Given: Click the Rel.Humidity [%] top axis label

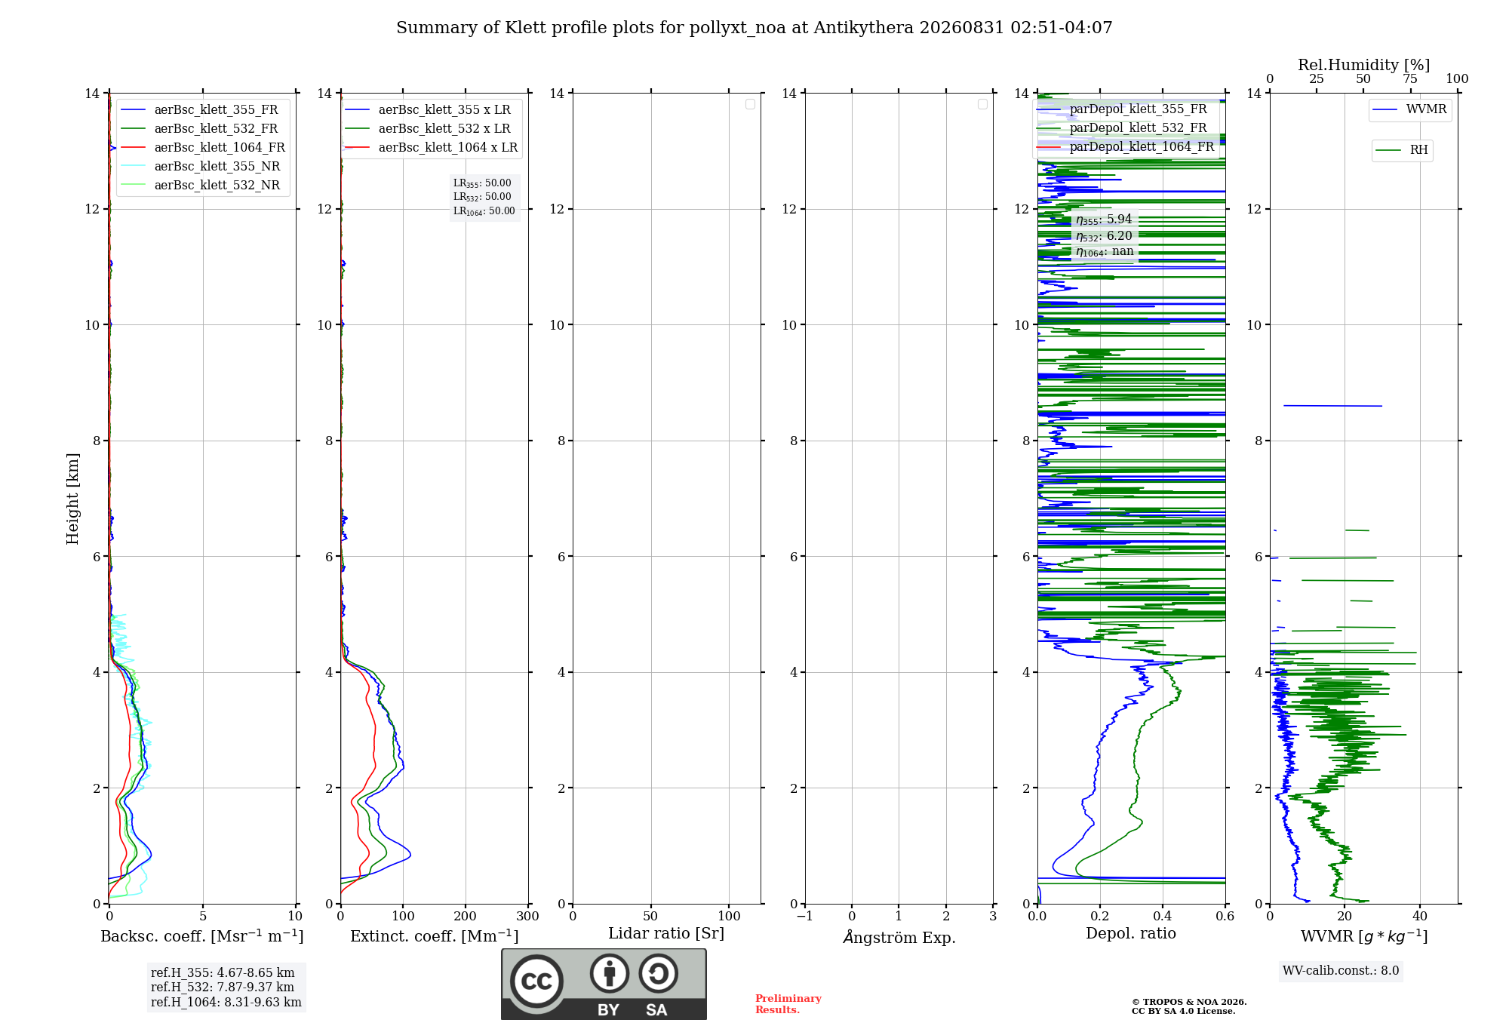Looking at the screenshot, I should pyautogui.click(x=1363, y=65).
